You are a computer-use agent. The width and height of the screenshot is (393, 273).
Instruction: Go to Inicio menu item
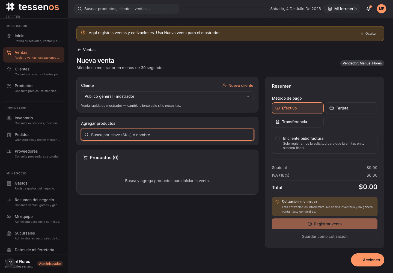pyautogui.click(x=34, y=38)
